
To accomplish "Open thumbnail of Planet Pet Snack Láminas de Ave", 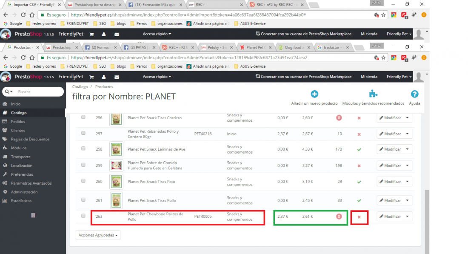I will click(x=116, y=149).
